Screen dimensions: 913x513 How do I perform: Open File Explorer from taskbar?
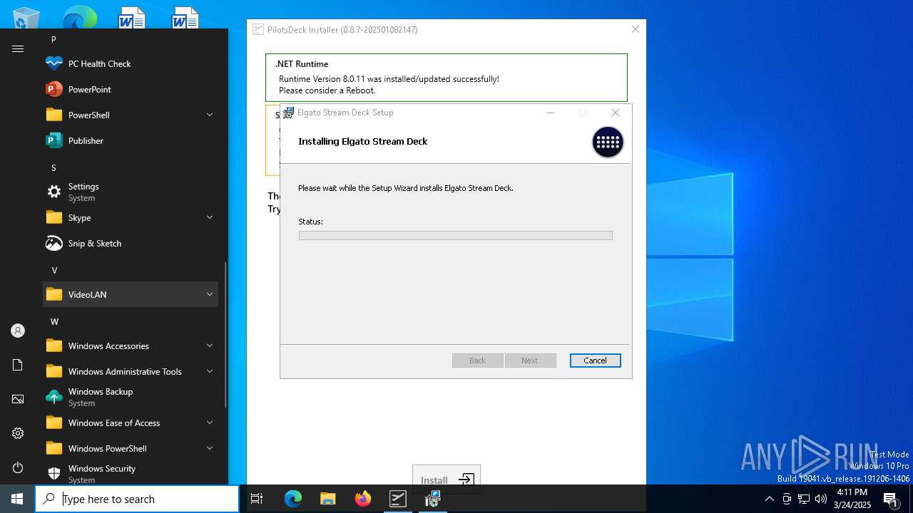(327, 499)
